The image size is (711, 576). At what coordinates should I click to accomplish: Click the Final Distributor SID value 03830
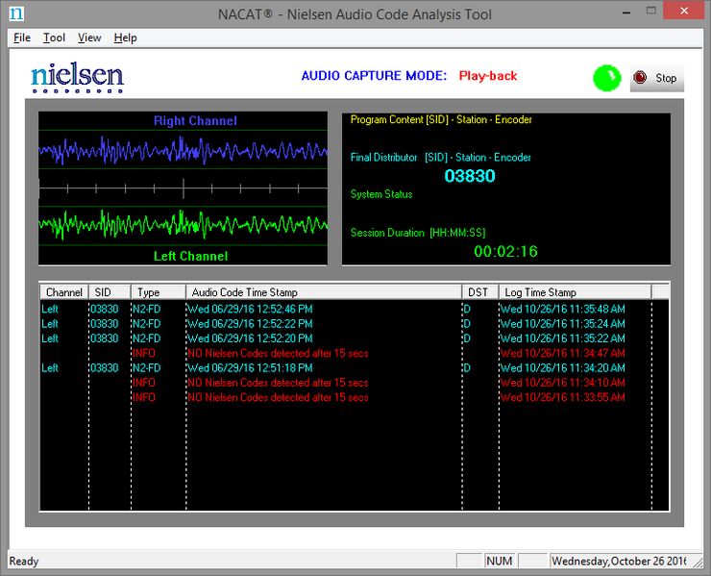coord(469,176)
